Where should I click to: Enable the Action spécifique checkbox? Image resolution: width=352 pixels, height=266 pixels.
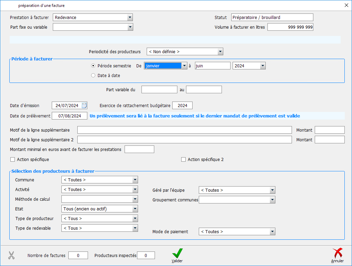[13, 160]
